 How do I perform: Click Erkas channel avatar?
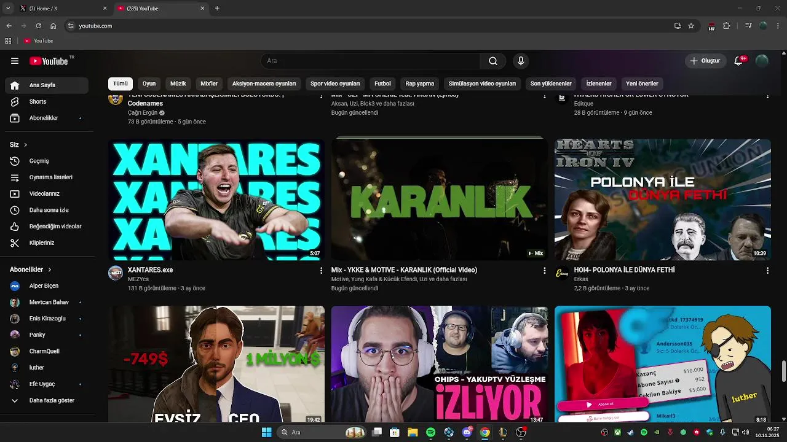(562, 273)
